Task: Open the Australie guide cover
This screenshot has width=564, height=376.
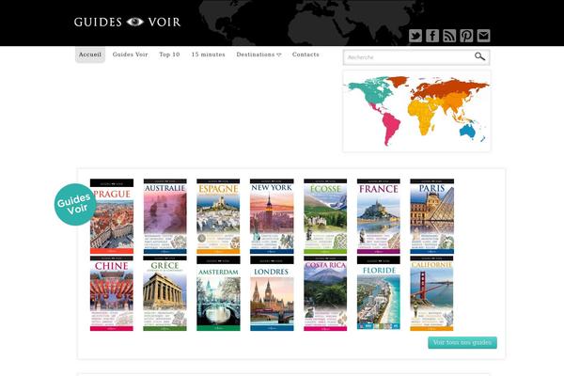Action: click(165, 216)
